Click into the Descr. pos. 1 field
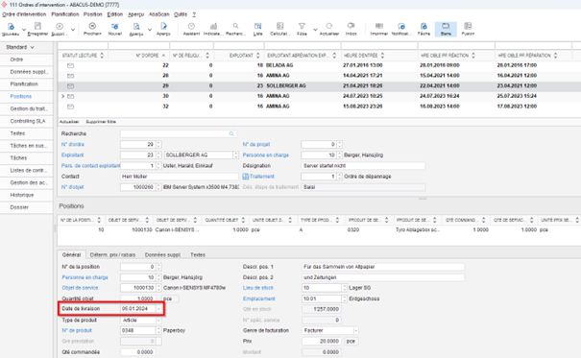Viewport: 581px width, 358px height. pyautogui.click(x=383, y=267)
